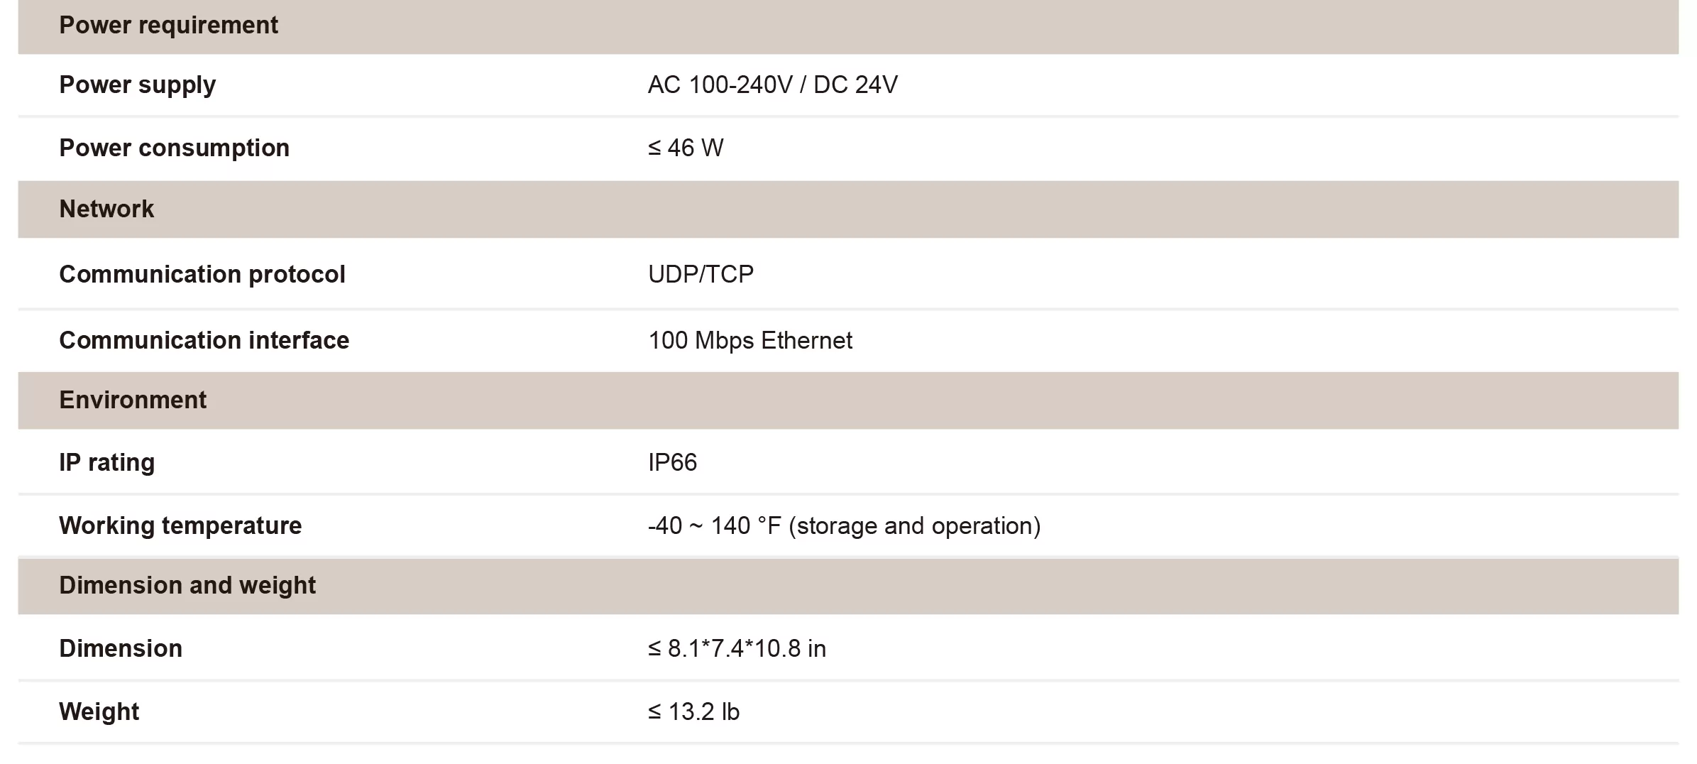The height and width of the screenshot is (764, 1697).
Task: Select the Working temperature label
Action: [x=180, y=526]
